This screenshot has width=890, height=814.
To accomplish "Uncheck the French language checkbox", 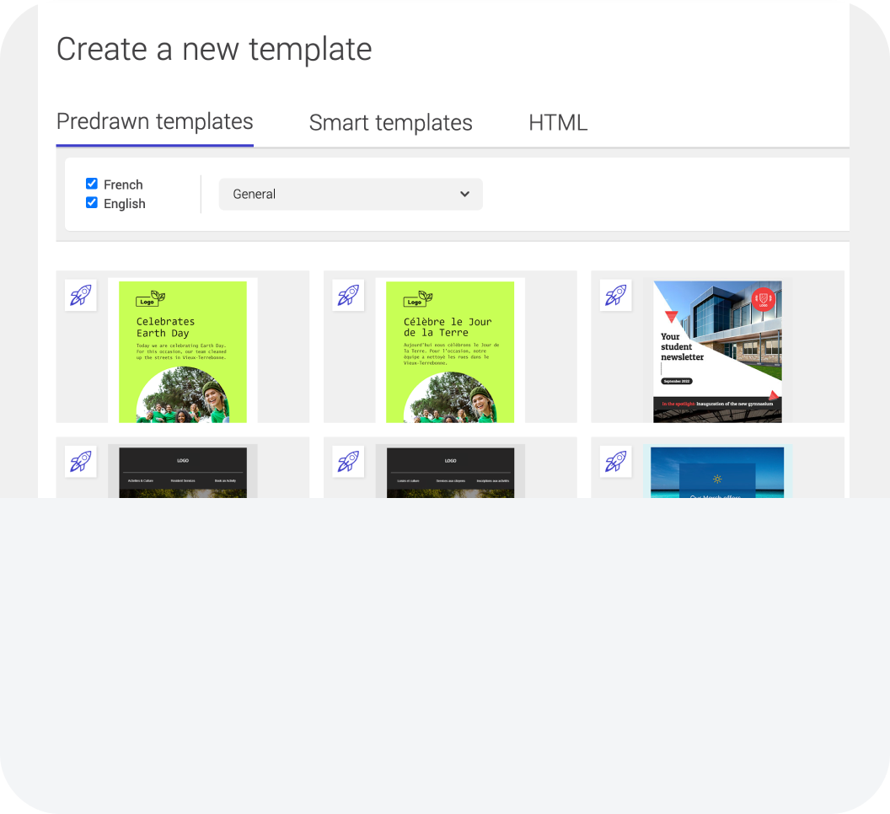I will tap(91, 184).
